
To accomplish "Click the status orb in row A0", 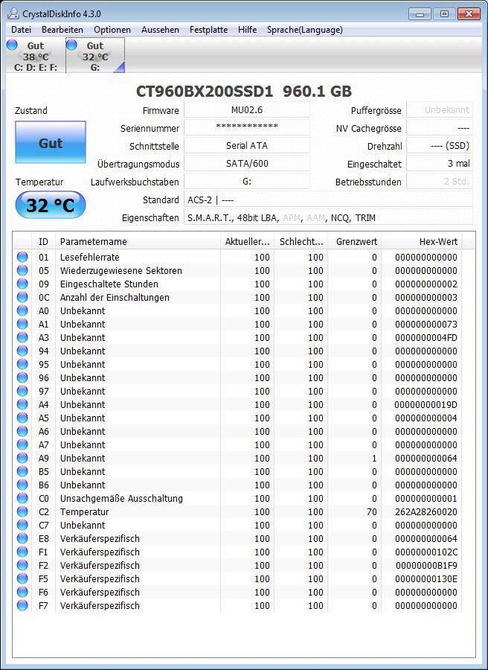I will [x=22, y=310].
